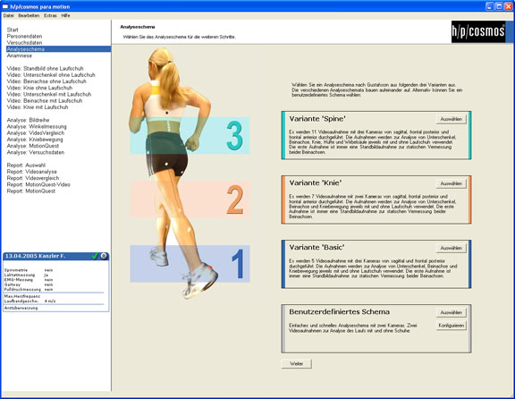Click Max.Herzfrequenz in patient card
515x399 pixels.
click(x=22, y=296)
